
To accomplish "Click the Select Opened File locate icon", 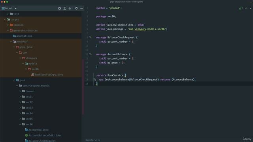I will (60, 8).
